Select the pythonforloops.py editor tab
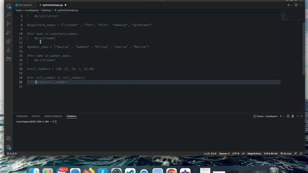 (x=52, y=5)
